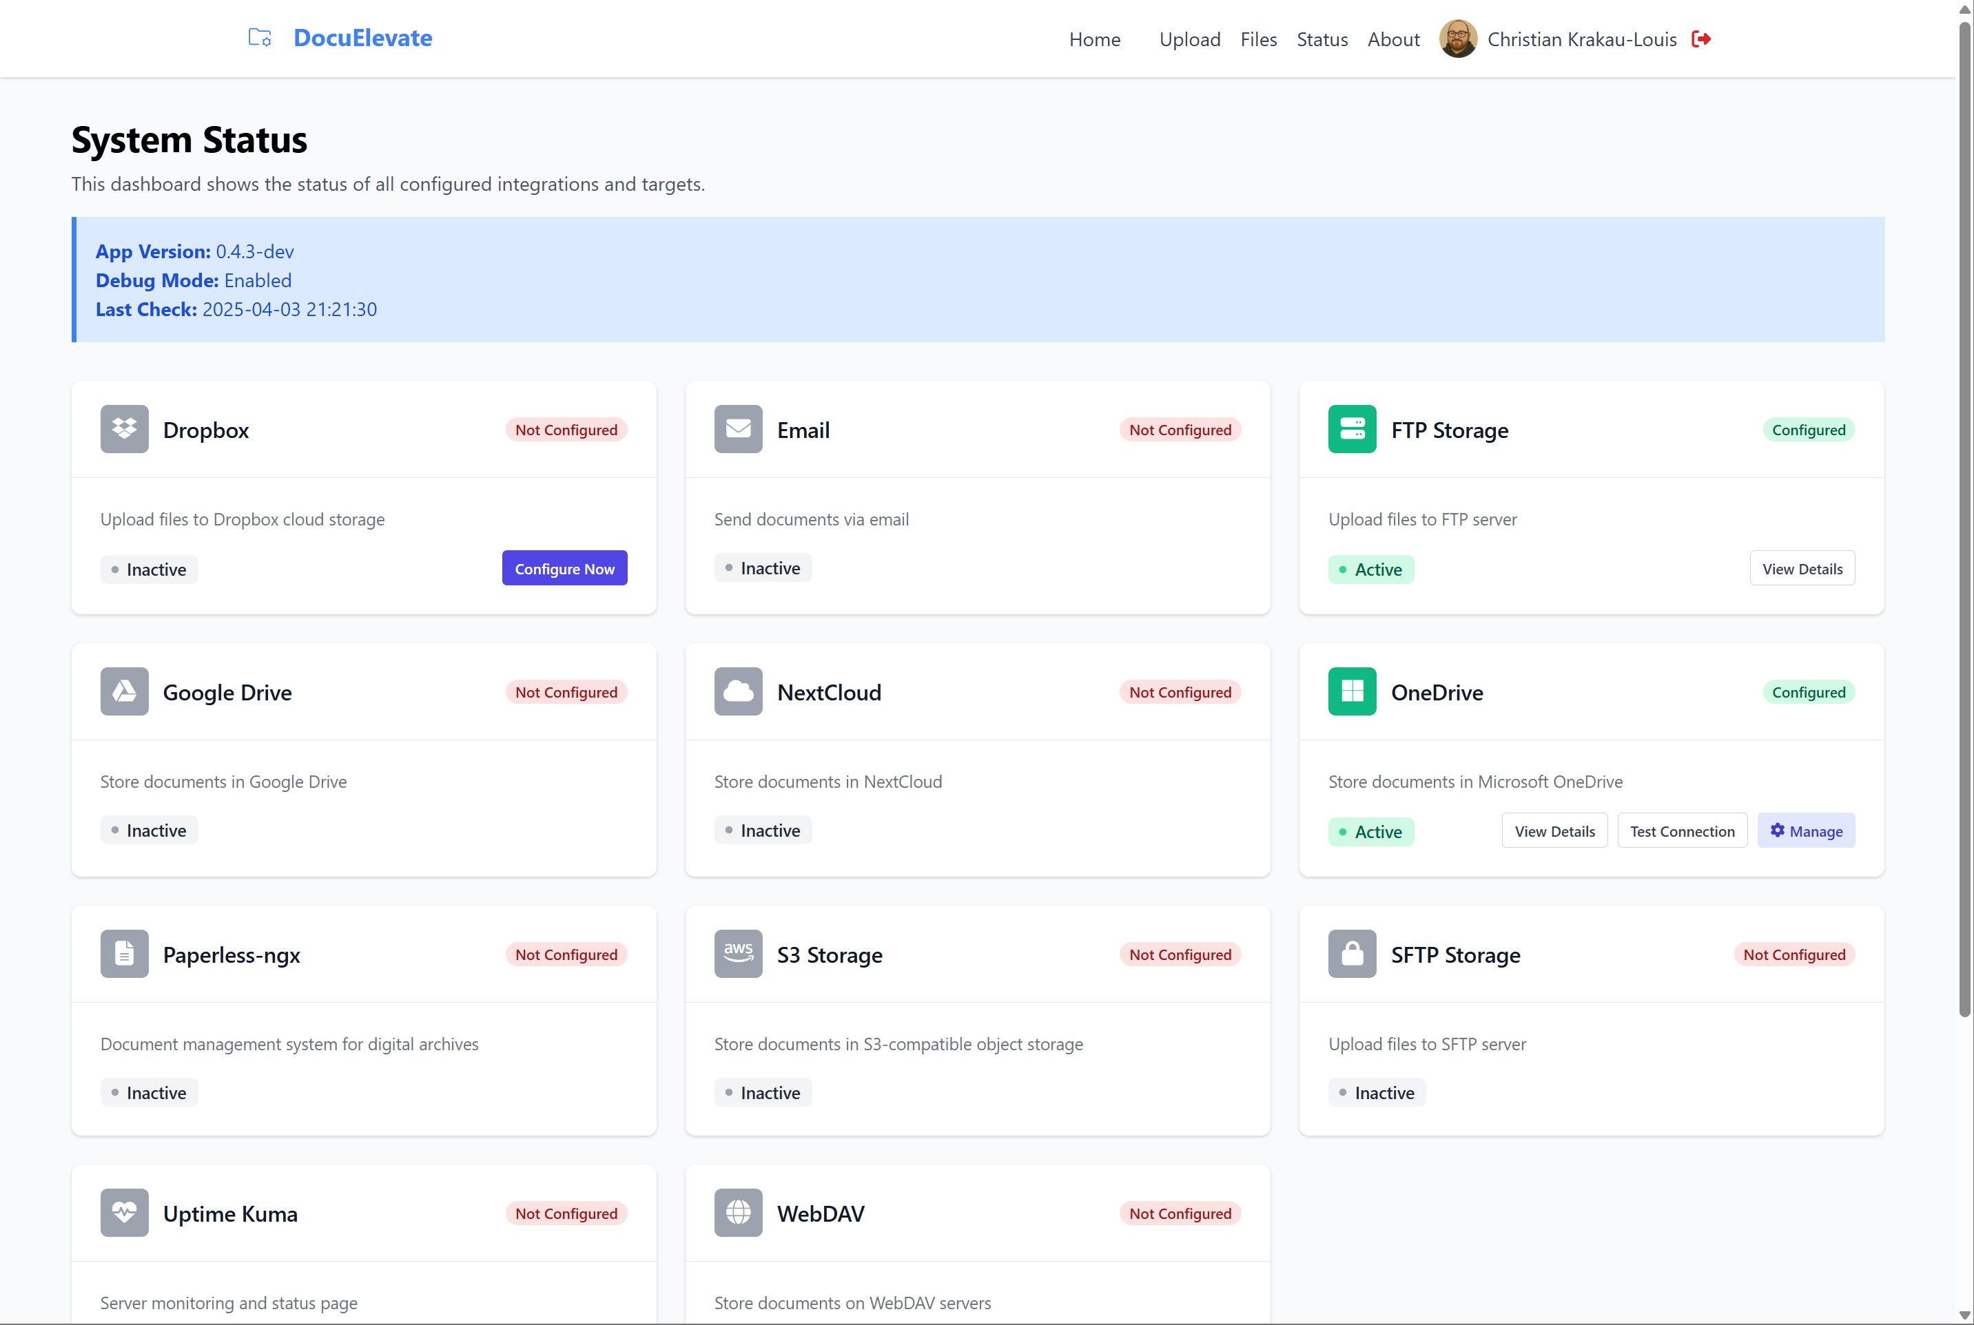Click the NextCloud Not Configured badge
Screen dimensions: 1974x1325
click(1180, 691)
